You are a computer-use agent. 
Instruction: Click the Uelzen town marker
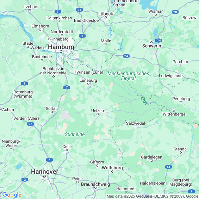pyautogui.click(x=98, y=114)
